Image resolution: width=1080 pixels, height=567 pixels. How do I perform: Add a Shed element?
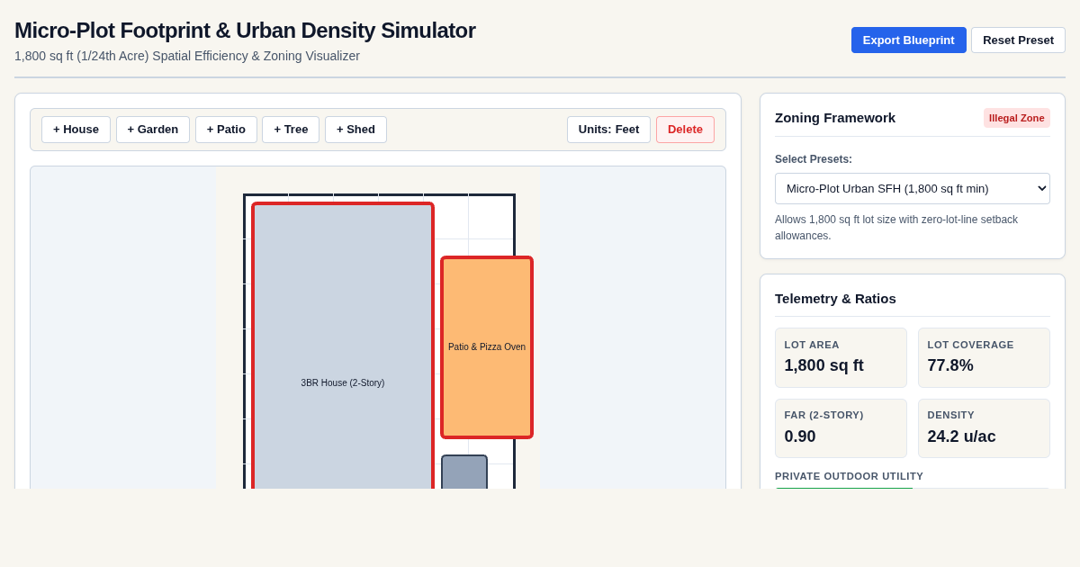[355, 129]
